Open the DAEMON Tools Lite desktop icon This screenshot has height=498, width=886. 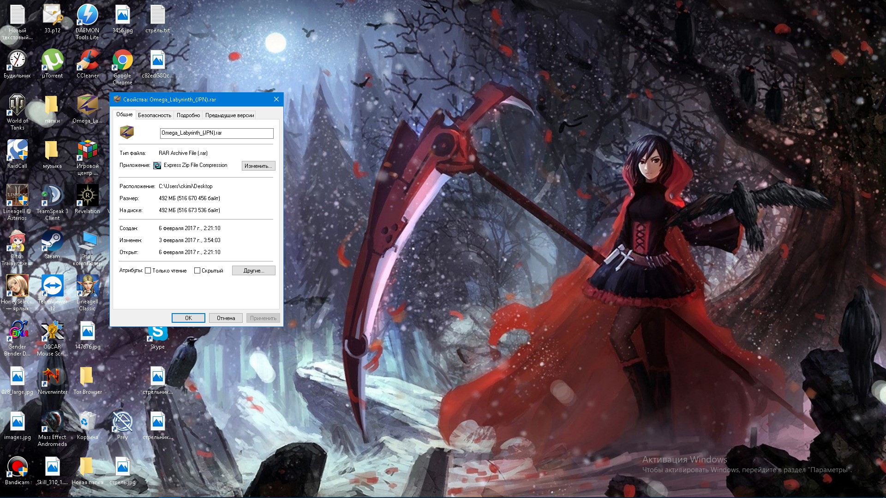pos(87,22)
